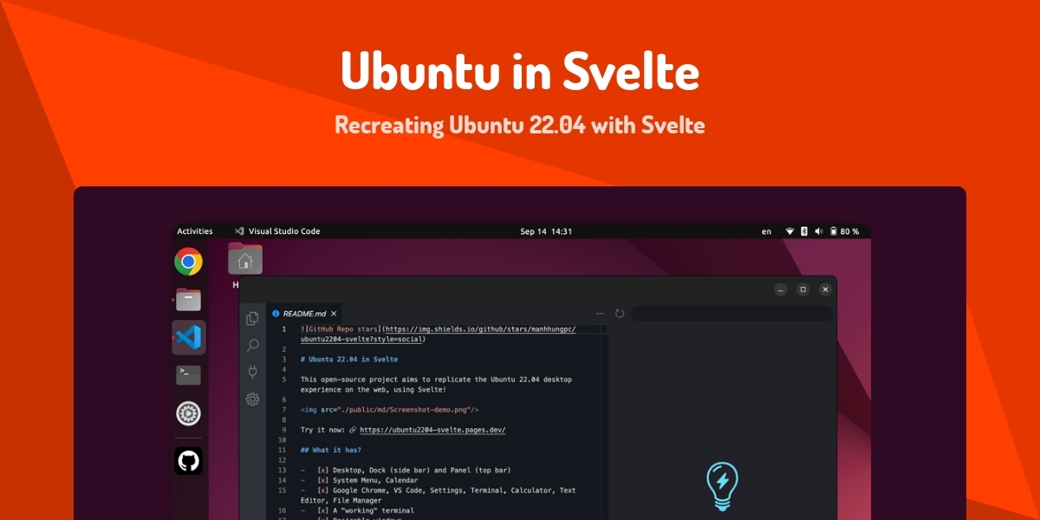Click "This open-source project aims" line
Image resolution: width=1040 pixels, height=520 pixels.
pos(436,380)
